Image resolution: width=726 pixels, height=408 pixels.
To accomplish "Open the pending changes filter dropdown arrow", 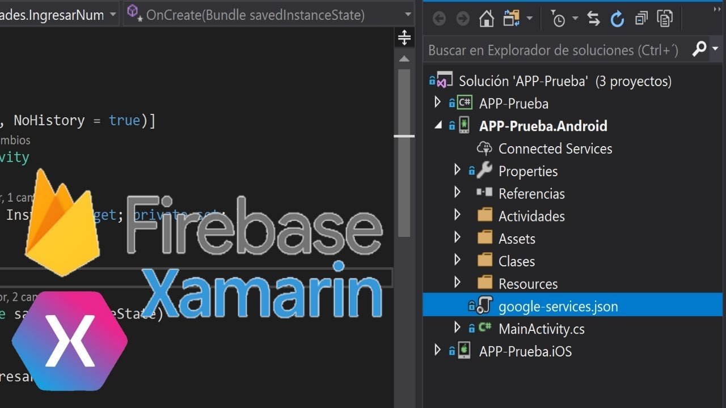I will (575, 19).
